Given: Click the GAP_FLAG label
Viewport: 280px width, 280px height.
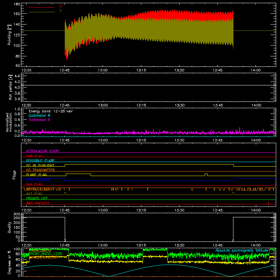Looking at the screenshot, I should click(34, 156).
